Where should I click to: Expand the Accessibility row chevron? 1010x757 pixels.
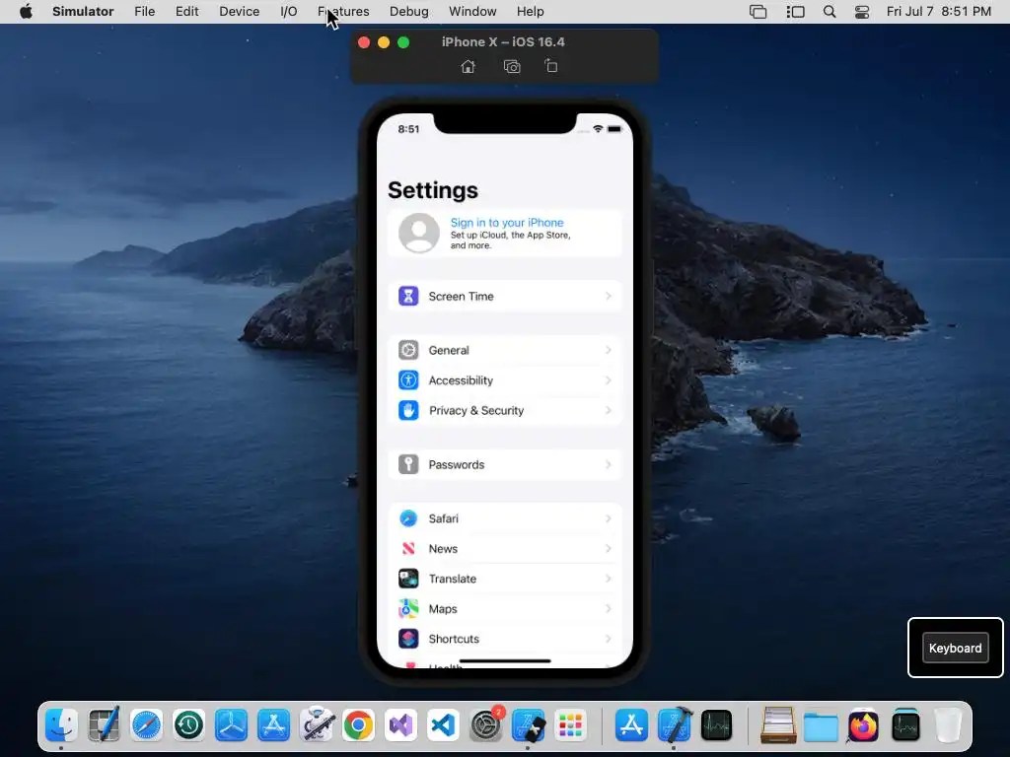pyautogui.click(x=608, y=380)
